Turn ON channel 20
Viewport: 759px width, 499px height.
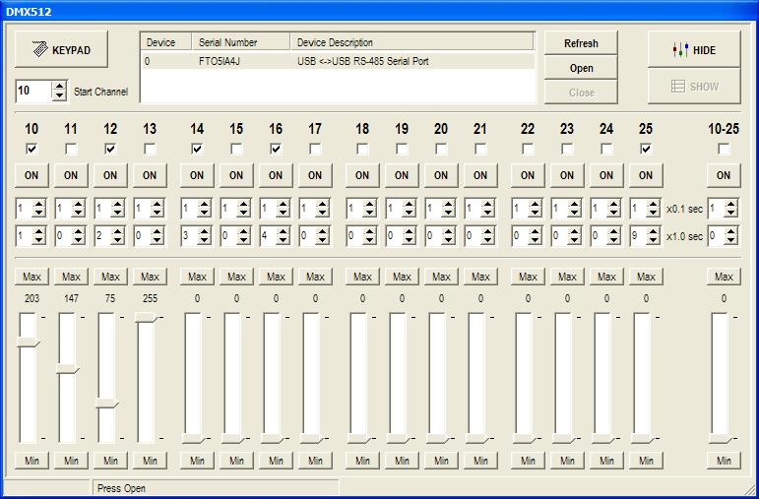coord(441,175)
